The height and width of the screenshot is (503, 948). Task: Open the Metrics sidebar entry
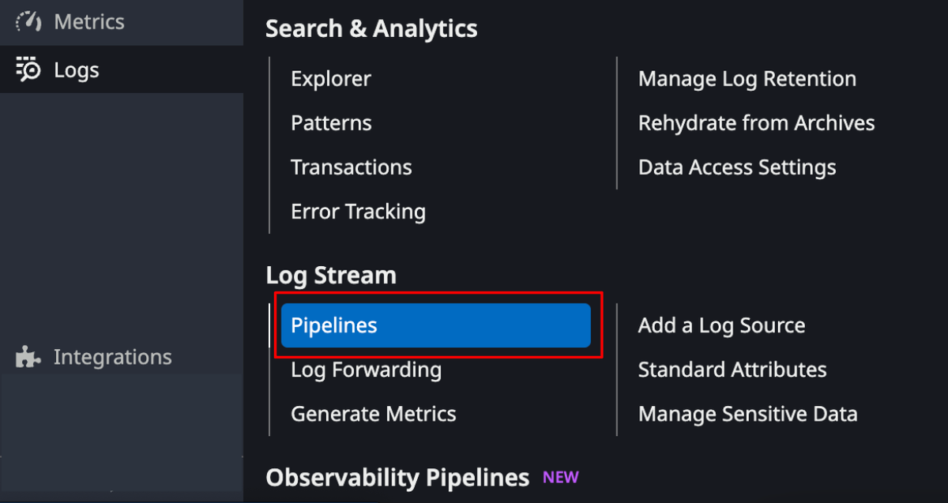(88, 21)
